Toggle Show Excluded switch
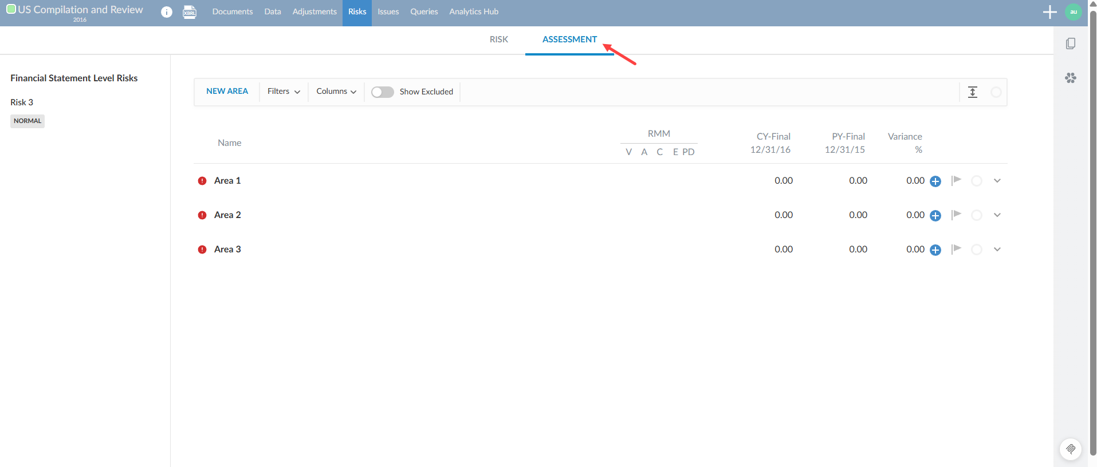 tap(383, 92)
